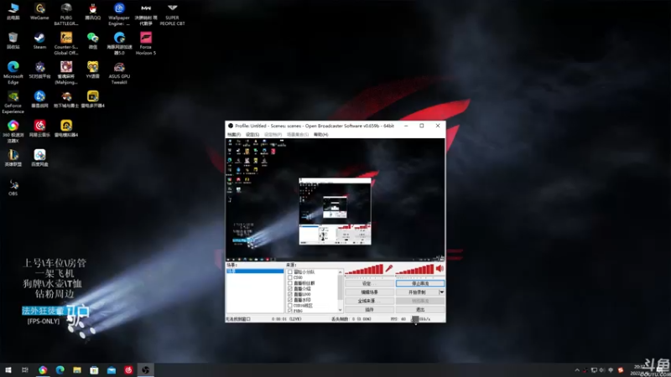
Task: Open the Windows Start menu
Action: click(8, 369)
